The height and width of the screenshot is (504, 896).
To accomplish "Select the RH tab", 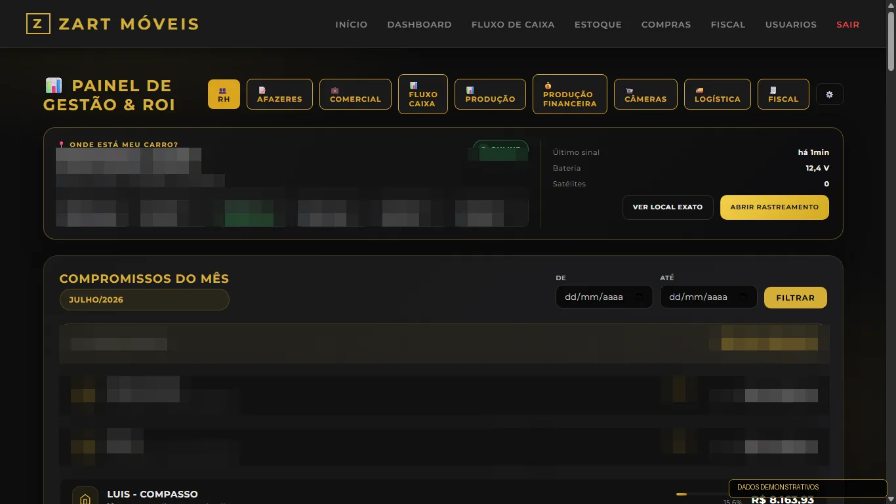I will click(224, 94).
